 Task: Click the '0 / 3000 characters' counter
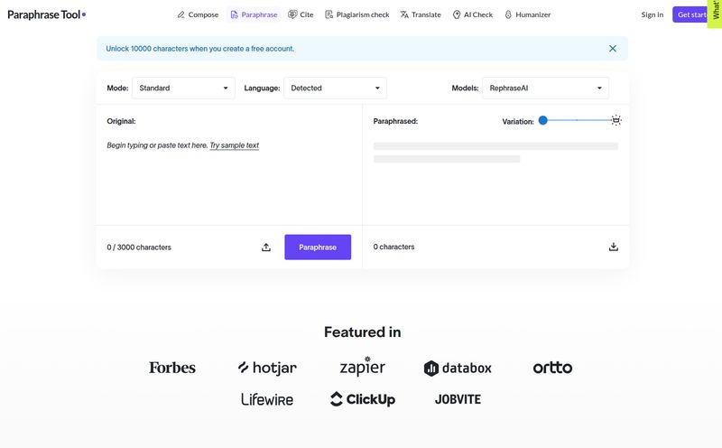pyautogui.click(x=139, y=247)
